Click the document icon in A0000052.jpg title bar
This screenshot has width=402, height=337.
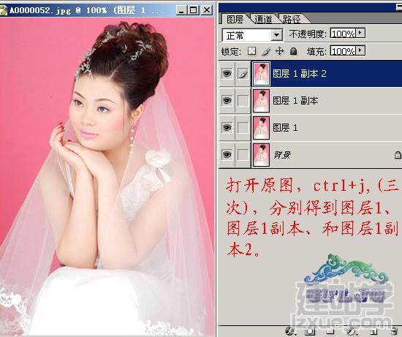pos(4,10)
